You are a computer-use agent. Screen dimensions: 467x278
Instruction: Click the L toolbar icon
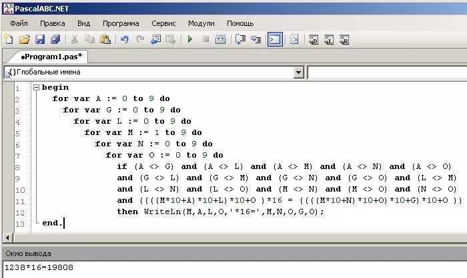(328, 39)
